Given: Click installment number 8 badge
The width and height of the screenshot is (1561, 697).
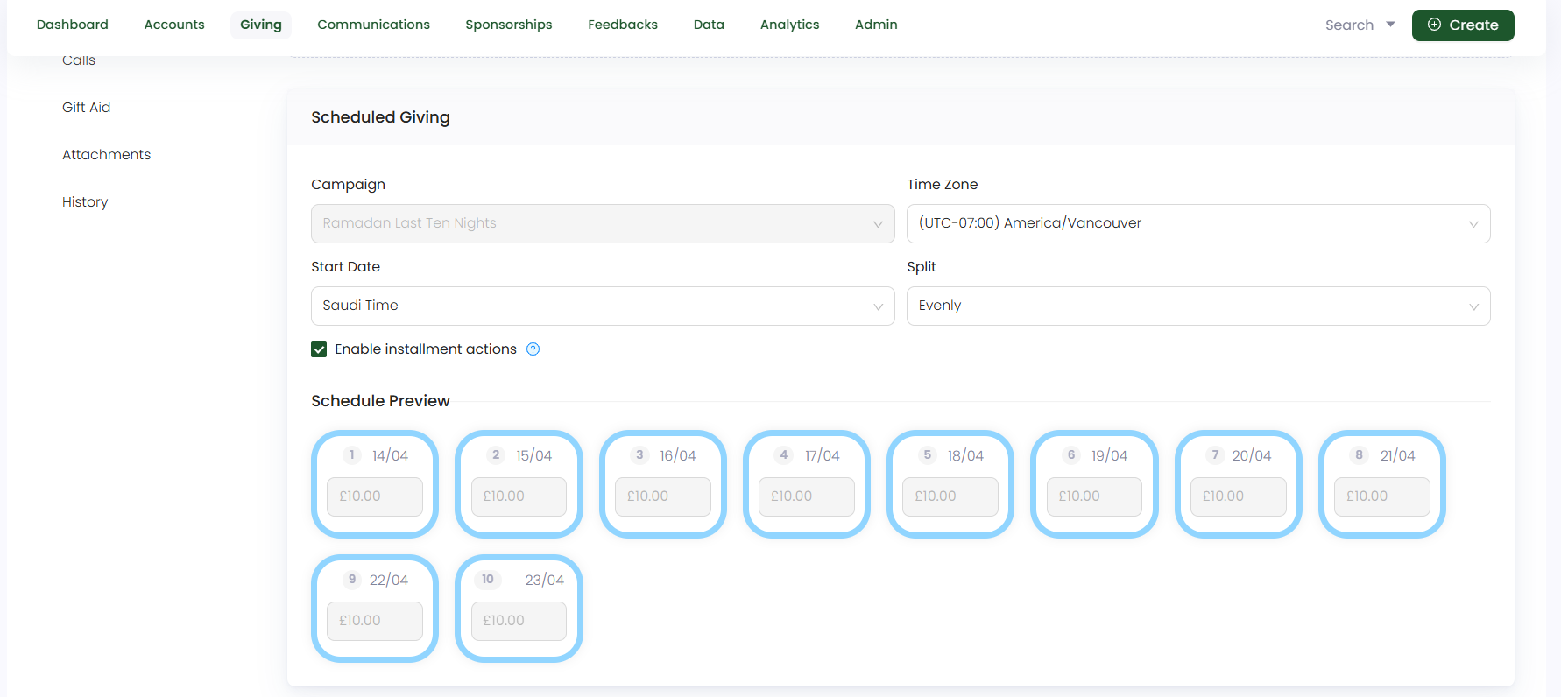Looking at the screenshot, I should (1359, 454).
